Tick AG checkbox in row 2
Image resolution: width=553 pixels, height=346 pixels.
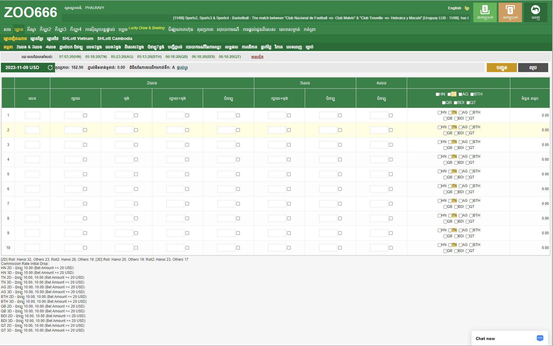[x=461, y=127]
